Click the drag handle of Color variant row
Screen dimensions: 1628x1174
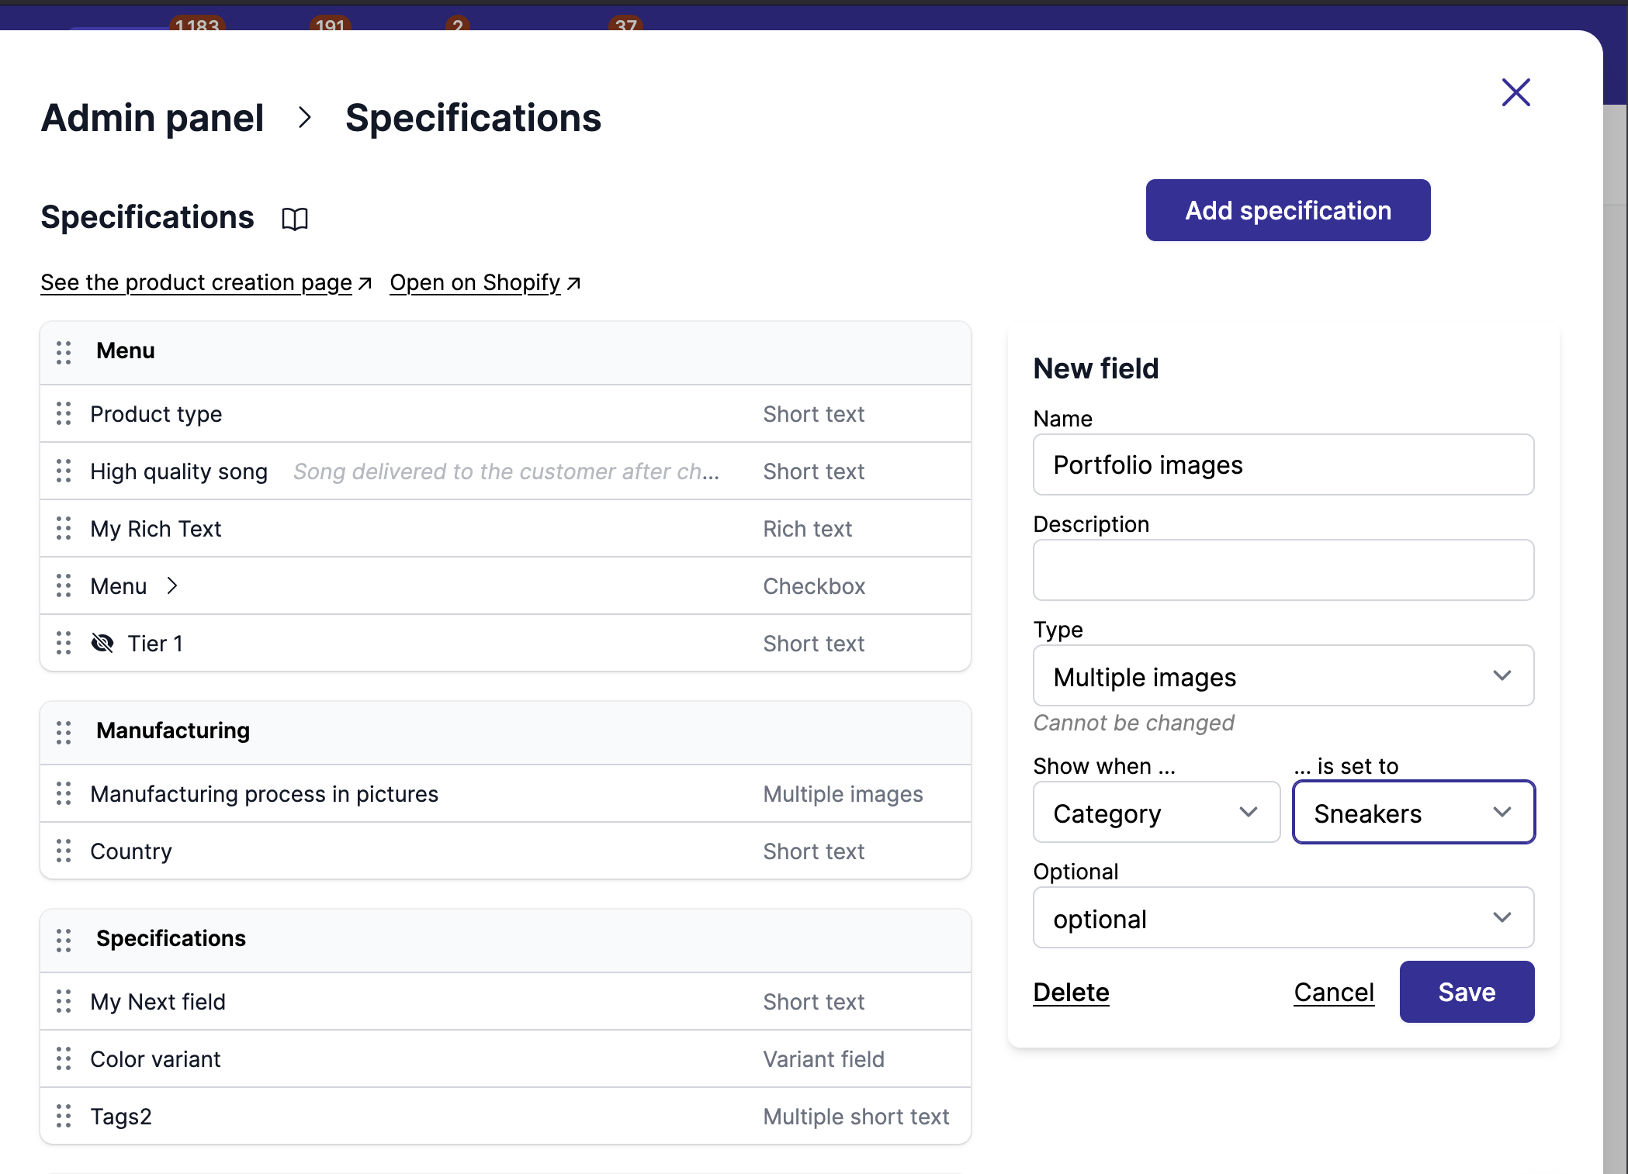[x=64, y=1058]
